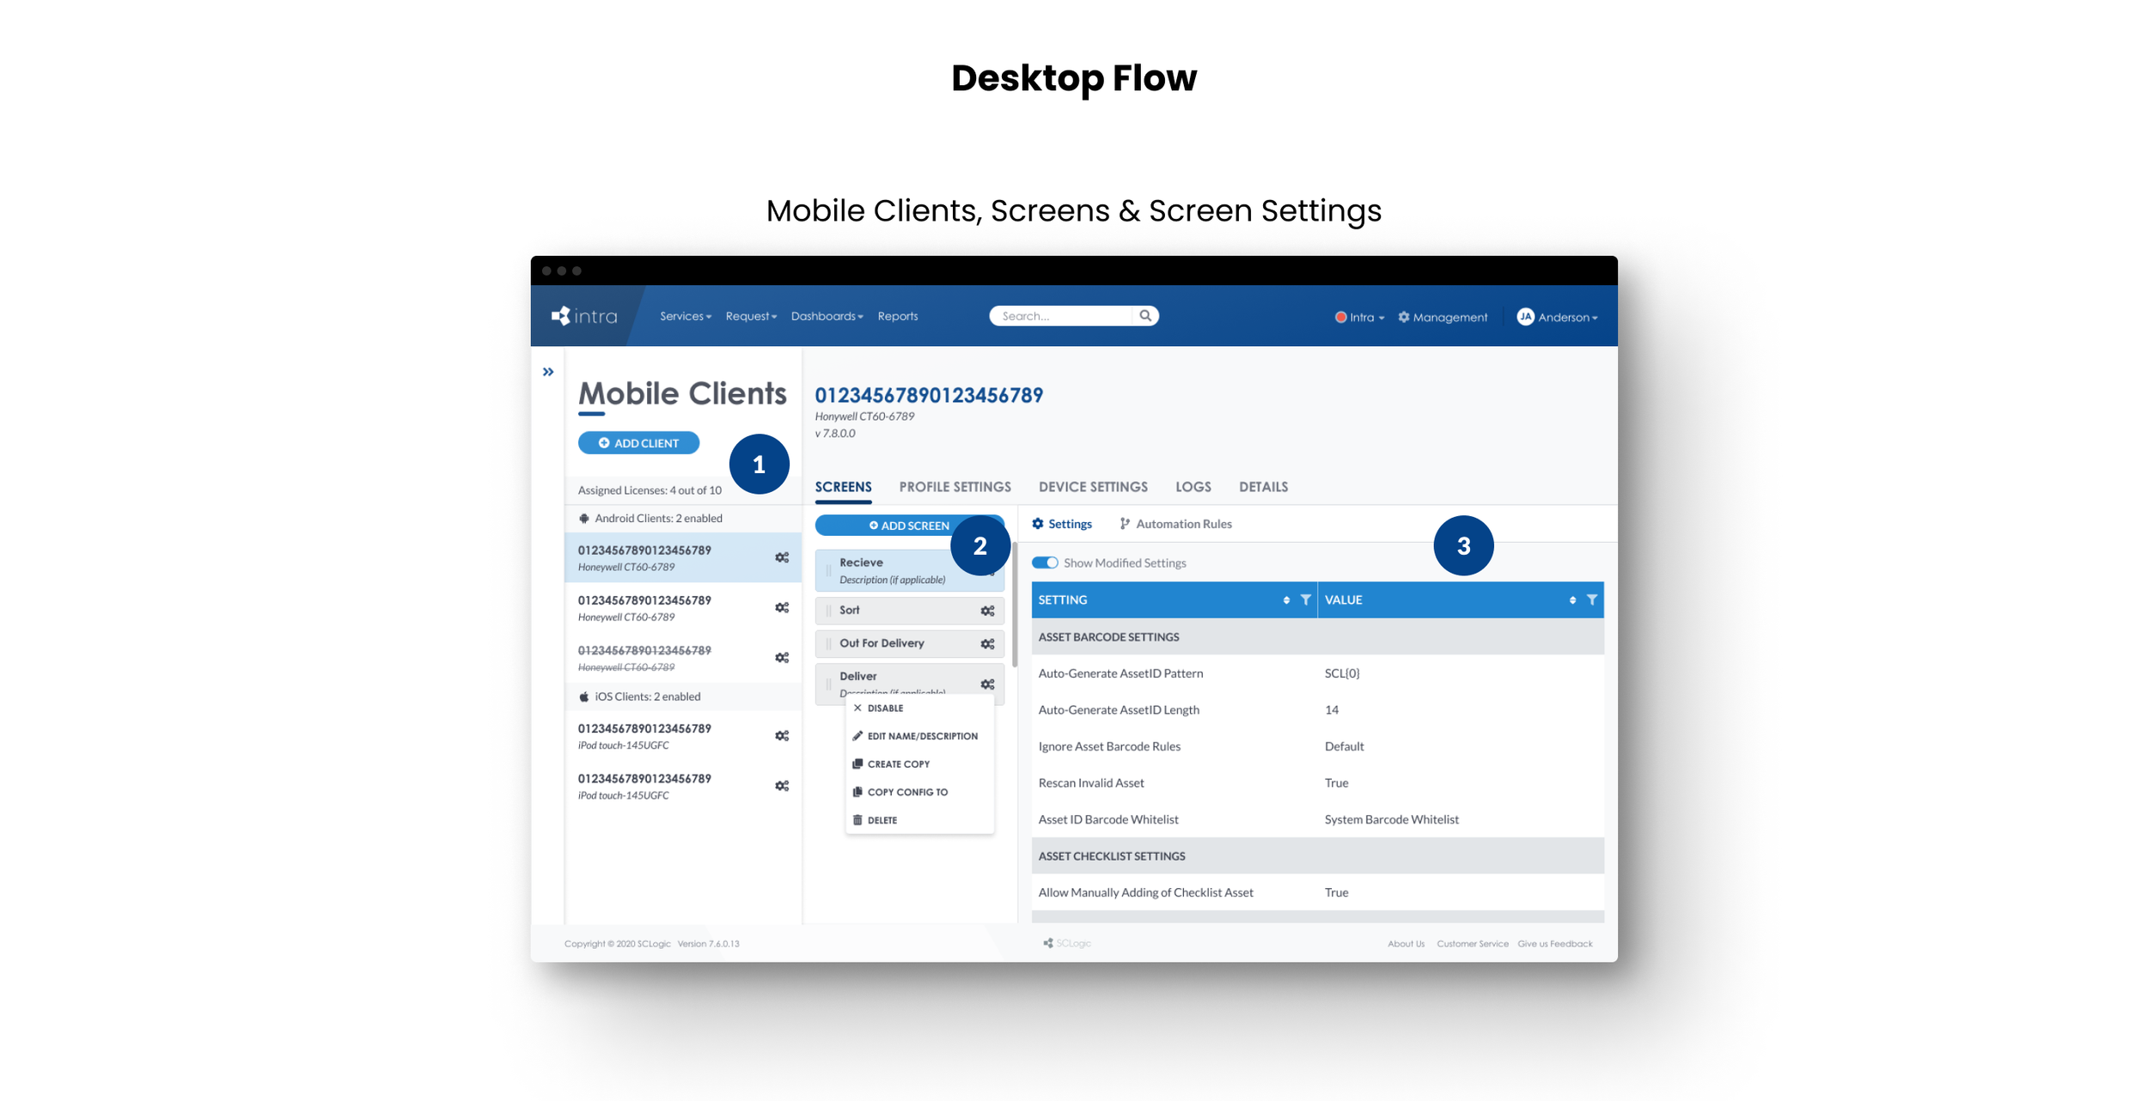
Task: Click the screens list vertical scrollbar
Action: (x=1015, y=605)
